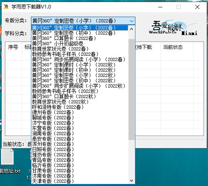Select 东营专版（2022春）
The height and width of the screenshot is (186, 208).
[x=80, y=128]
